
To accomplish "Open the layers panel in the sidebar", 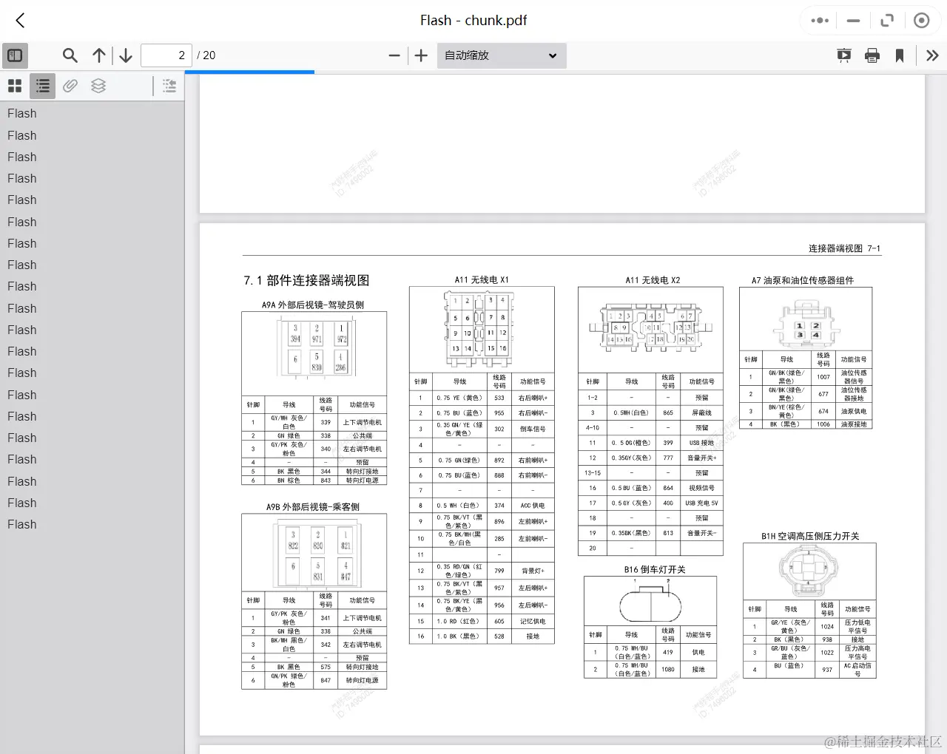I will pos(98,86).
